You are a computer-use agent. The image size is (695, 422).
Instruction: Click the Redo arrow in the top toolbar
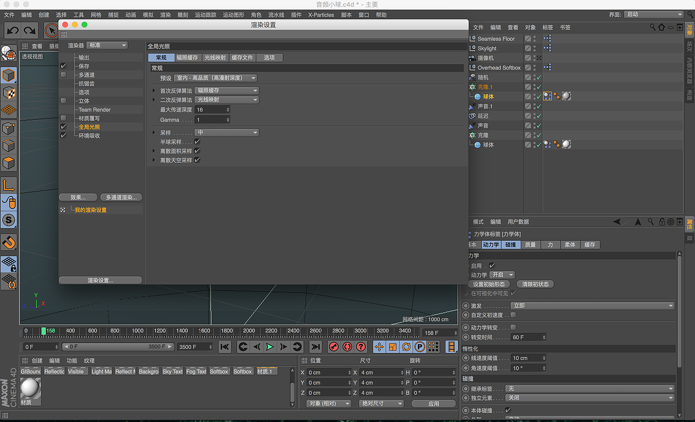point(29,31)
